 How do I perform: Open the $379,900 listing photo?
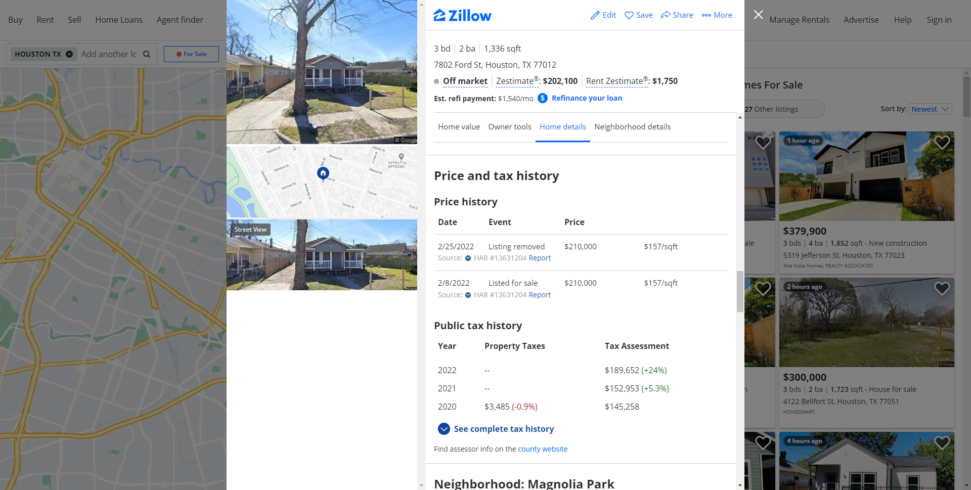(x=866, y=176)
